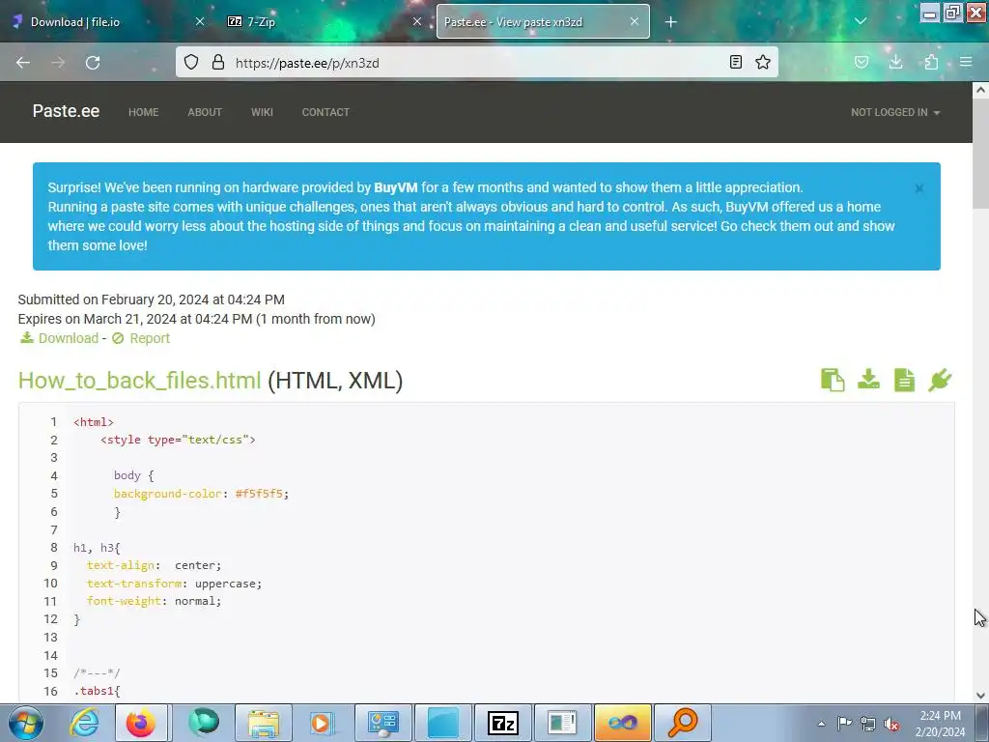Click the browser back arrow

(x=23, y=63)
